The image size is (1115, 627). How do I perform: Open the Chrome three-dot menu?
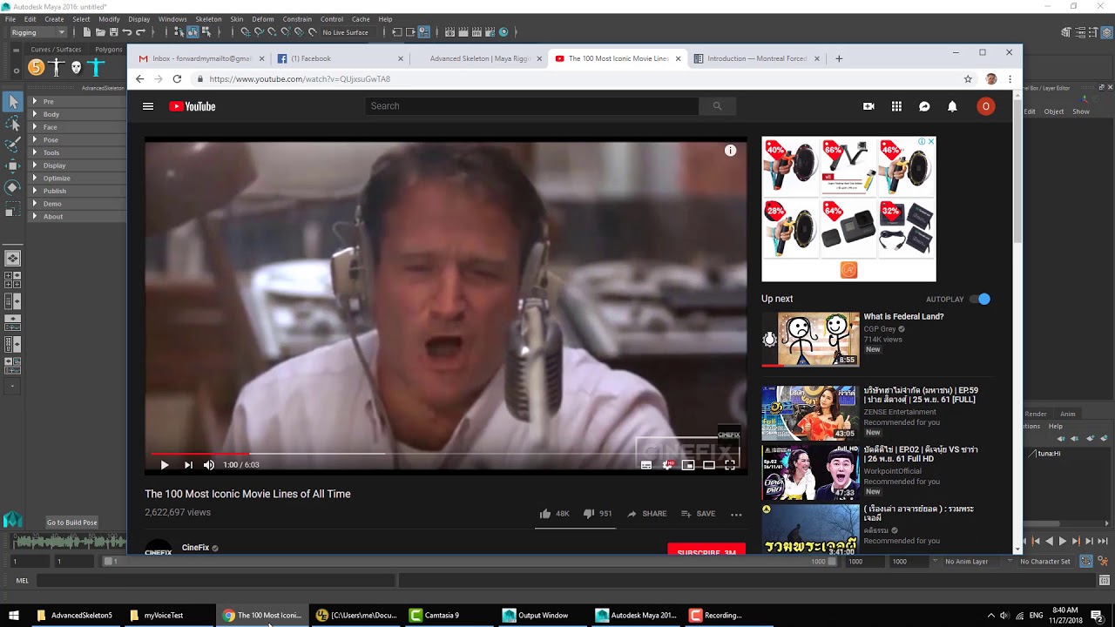(1010, 79)
